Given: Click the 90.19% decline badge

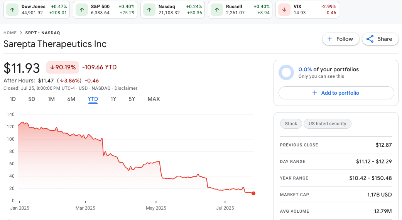Looking at the screenshot, I should coord(62,67).
